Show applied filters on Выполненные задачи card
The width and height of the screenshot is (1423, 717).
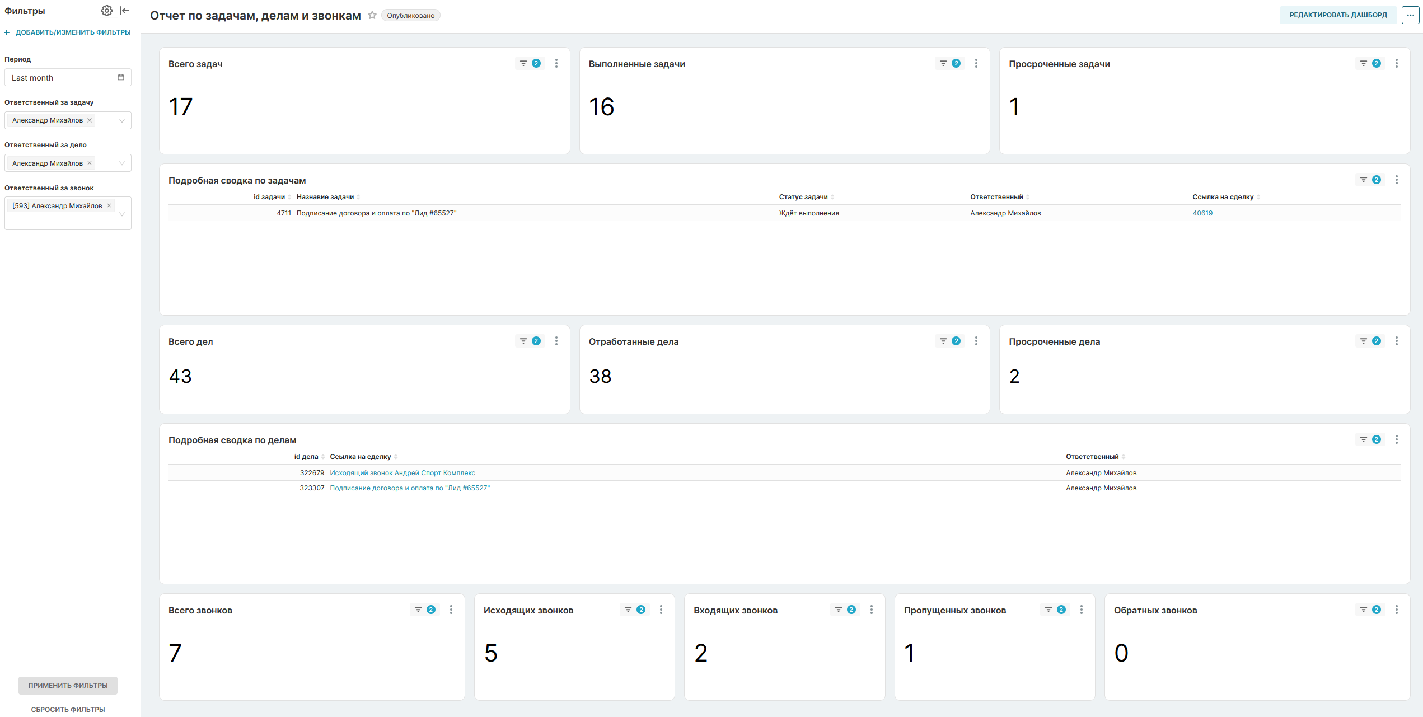[949, 63]
